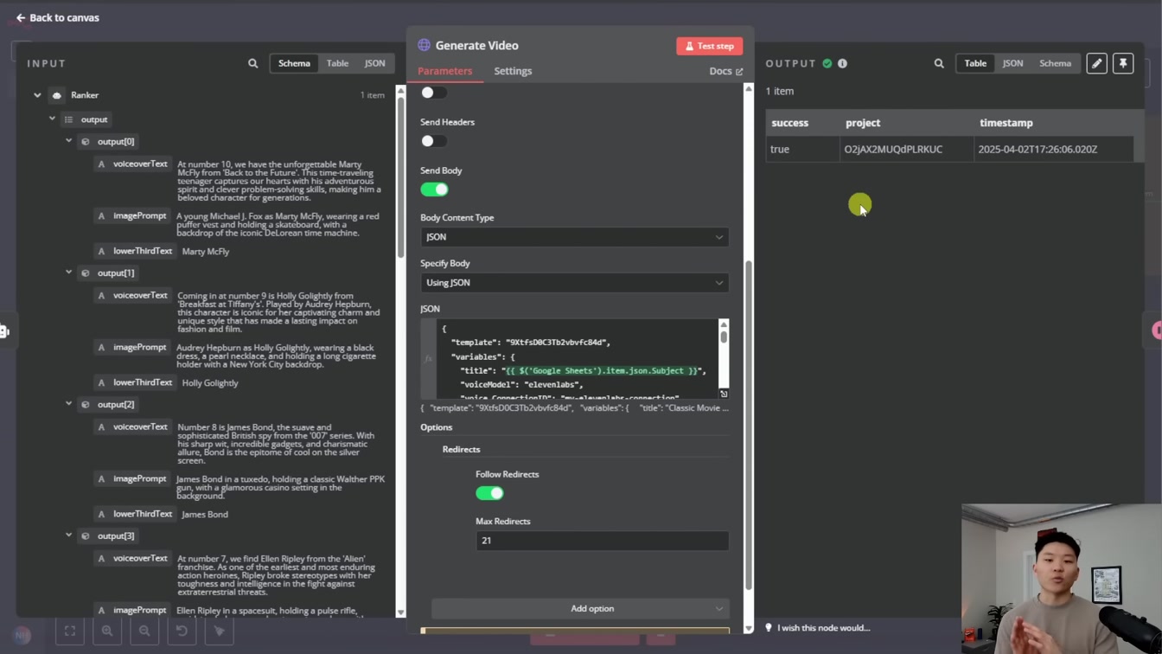Click the Ranker node icon
The image size is (1162, 654).
(57, 95)
